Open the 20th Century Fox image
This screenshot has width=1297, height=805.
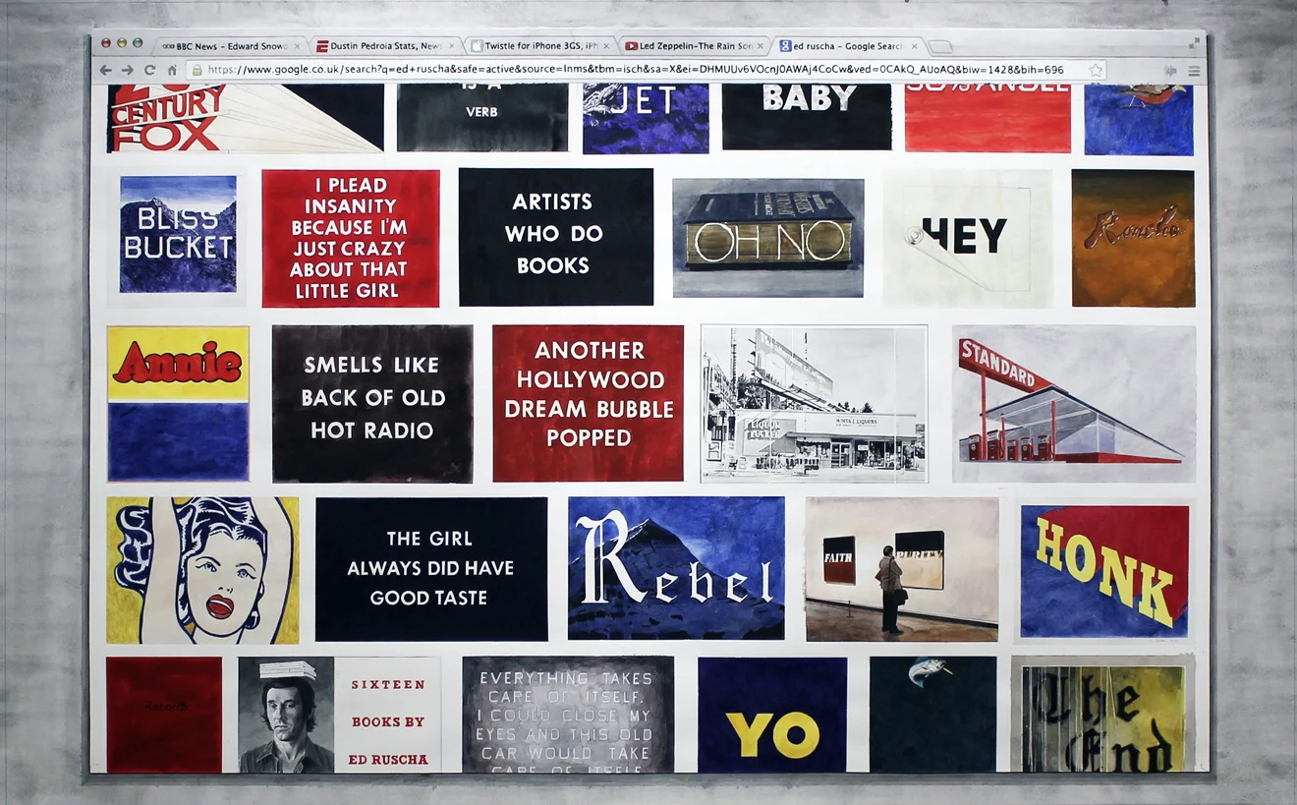[245, 118]
